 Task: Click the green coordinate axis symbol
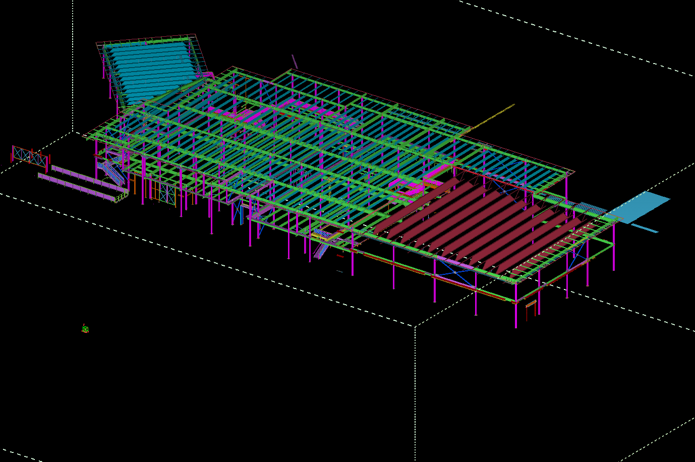85,329
